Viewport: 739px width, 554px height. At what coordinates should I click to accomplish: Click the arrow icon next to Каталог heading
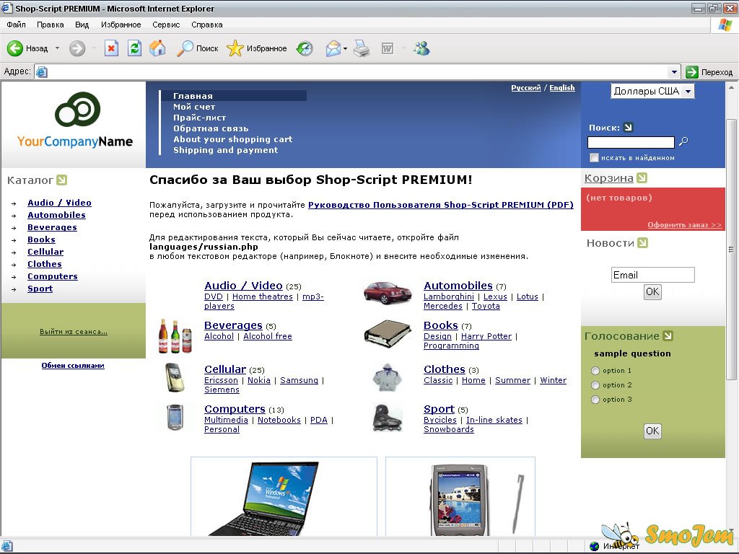(62, 180)
